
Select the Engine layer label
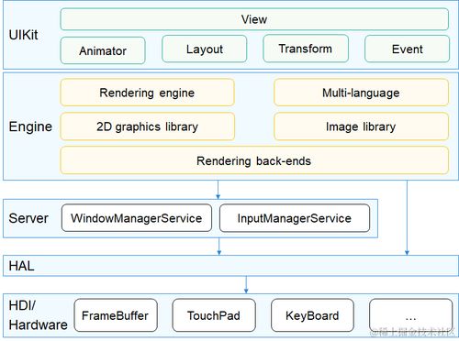(x=30, y=126)
